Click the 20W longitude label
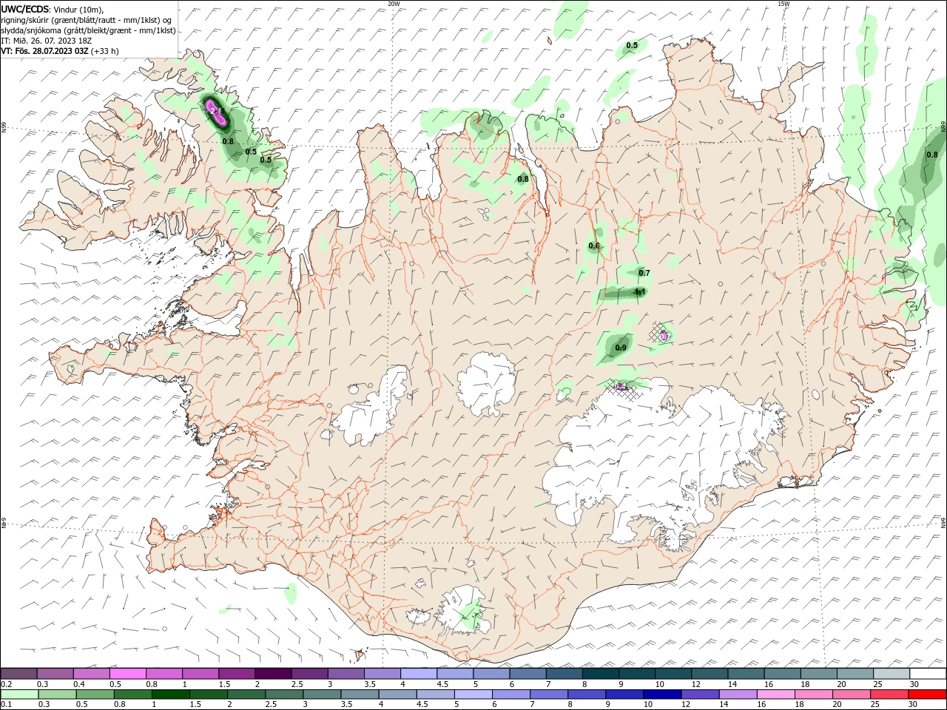 (394, 4)
